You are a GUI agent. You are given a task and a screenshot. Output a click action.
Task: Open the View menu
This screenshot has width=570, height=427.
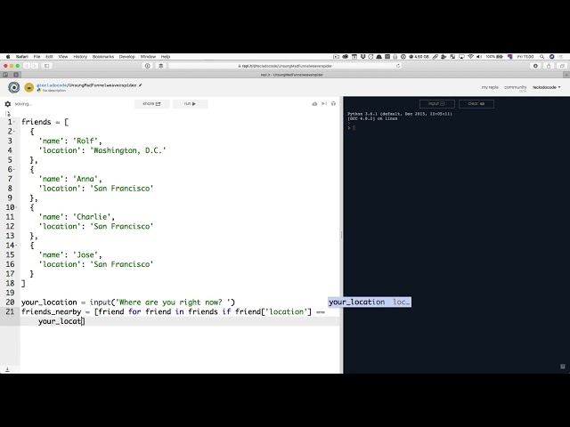click(63, 57)
